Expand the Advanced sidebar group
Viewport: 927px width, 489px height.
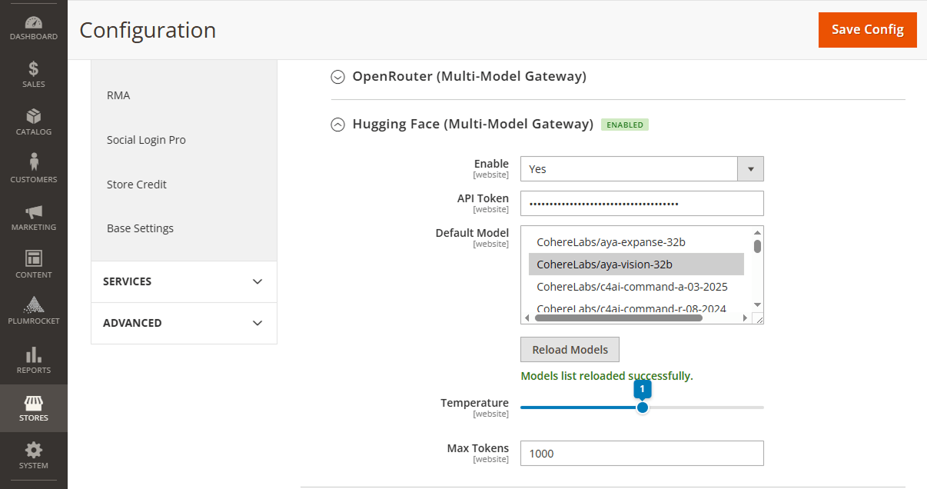coord(184,323)
